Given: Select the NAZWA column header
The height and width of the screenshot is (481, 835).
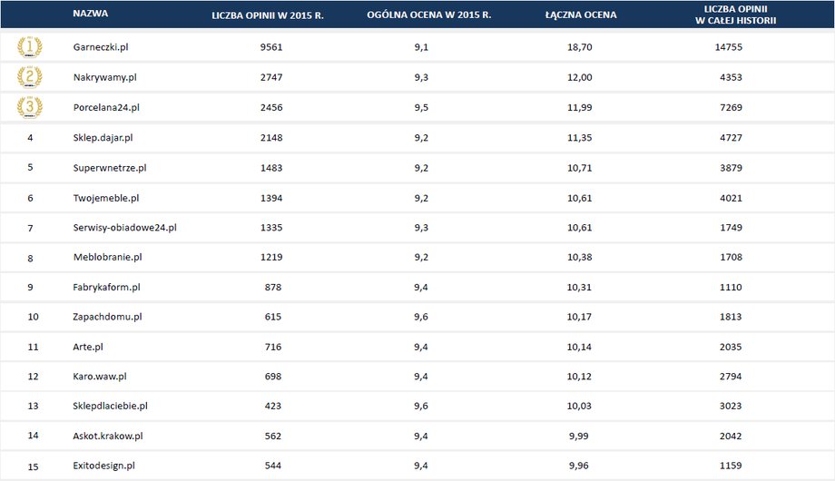Looking at the screenshot, I should [x=91, y=14].
